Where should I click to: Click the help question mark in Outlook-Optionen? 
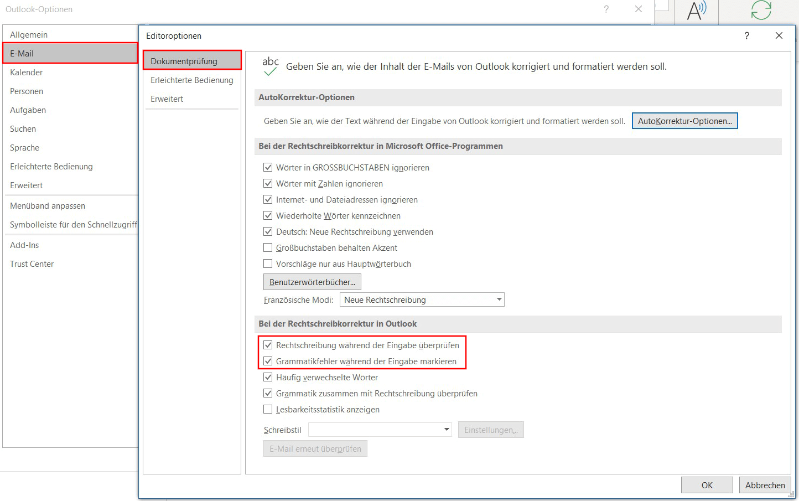[606, 9]
